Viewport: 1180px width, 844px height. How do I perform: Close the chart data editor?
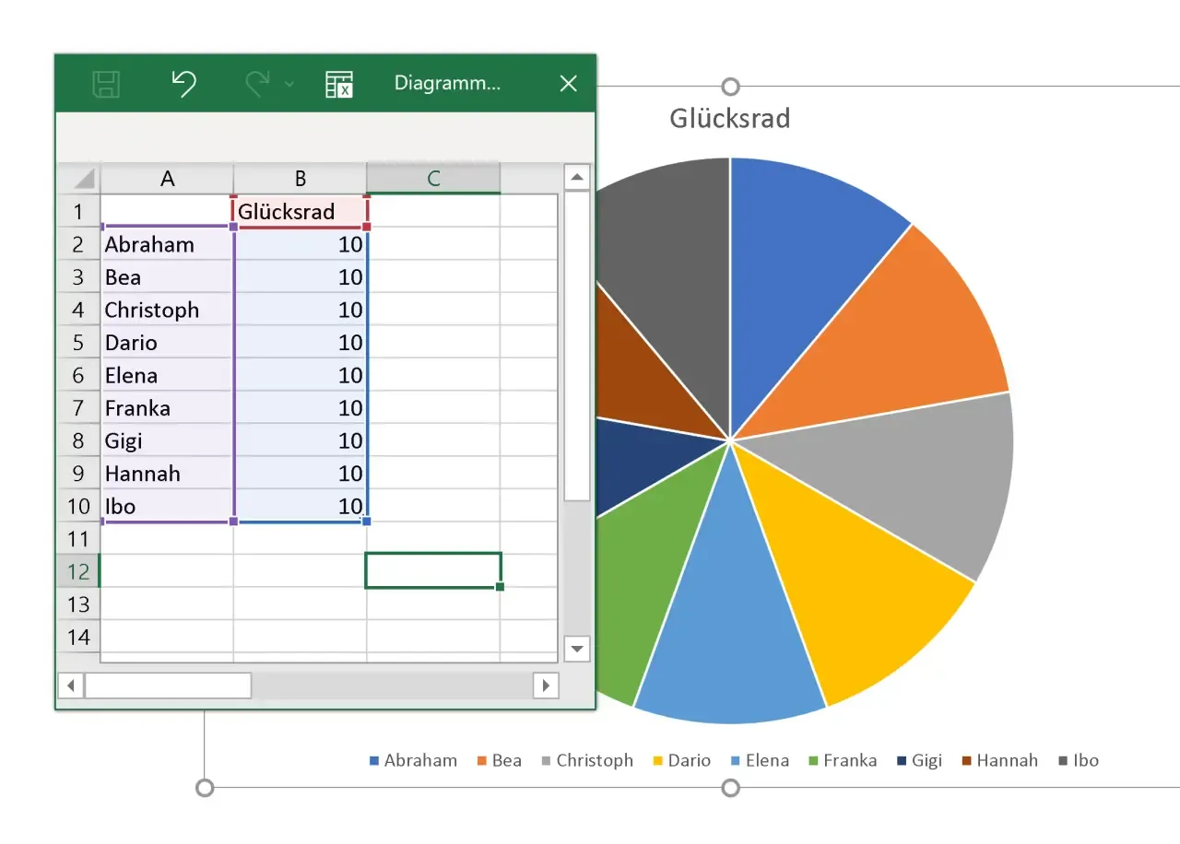pyautogui.click(x=568, y=83)
